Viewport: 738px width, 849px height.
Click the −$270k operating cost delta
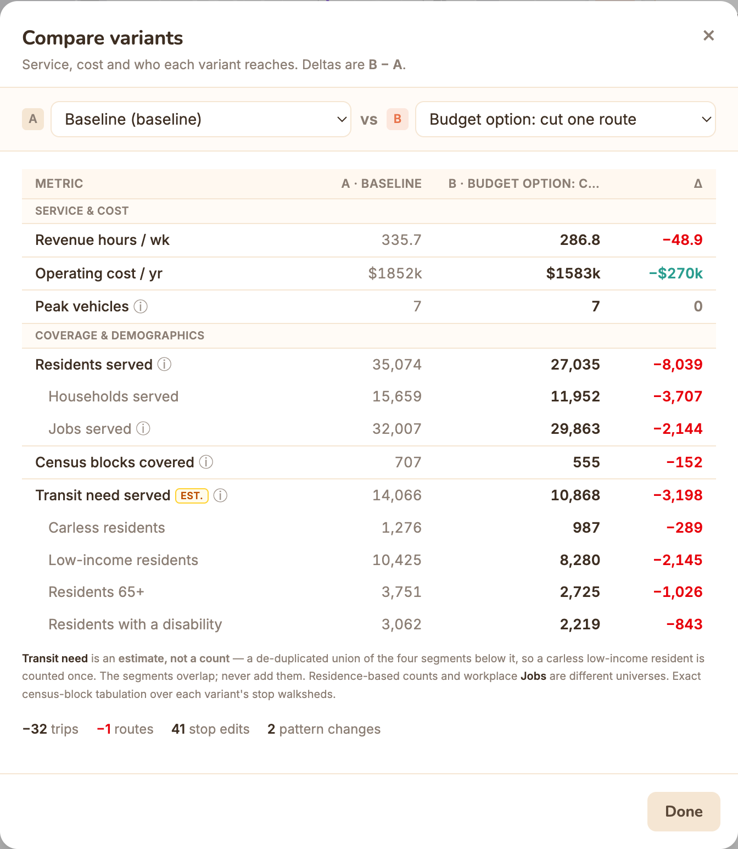click(x=675, y=273)
